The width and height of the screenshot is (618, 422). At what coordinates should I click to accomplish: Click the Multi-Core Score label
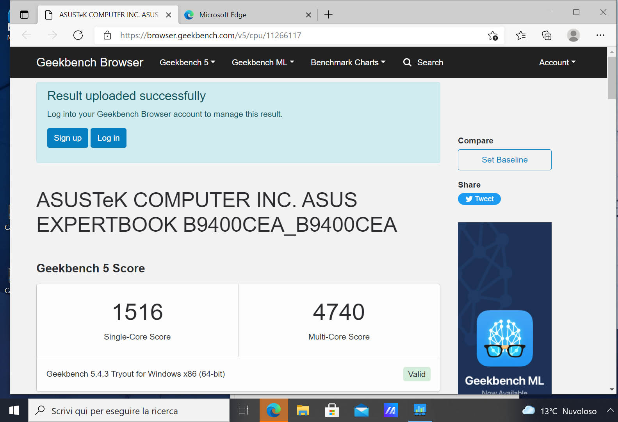tap(339, 337)
